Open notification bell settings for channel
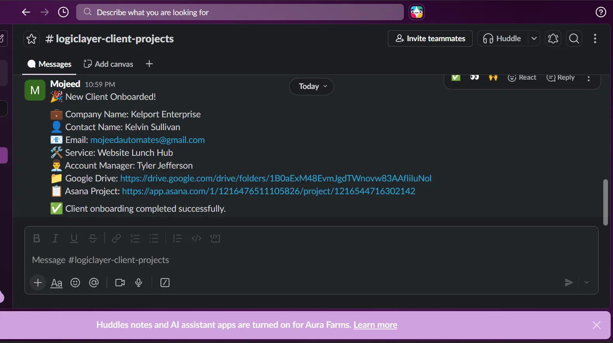 point(553,38)
